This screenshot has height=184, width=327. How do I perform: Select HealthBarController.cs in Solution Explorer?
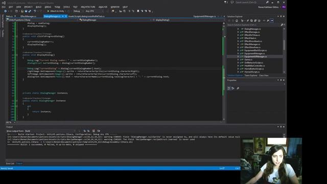254,66
